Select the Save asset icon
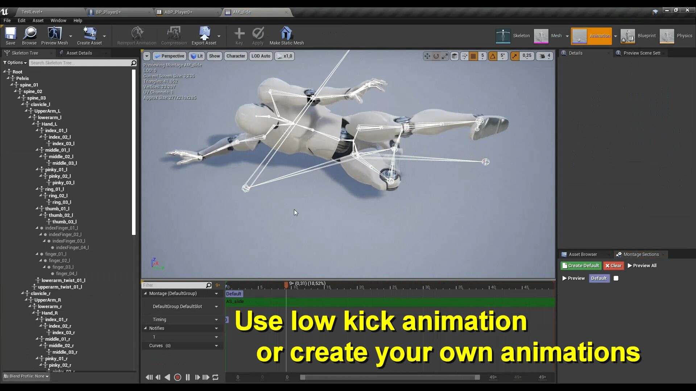The height and width of the screenshot is (391, 696). (x=10, y=36)
